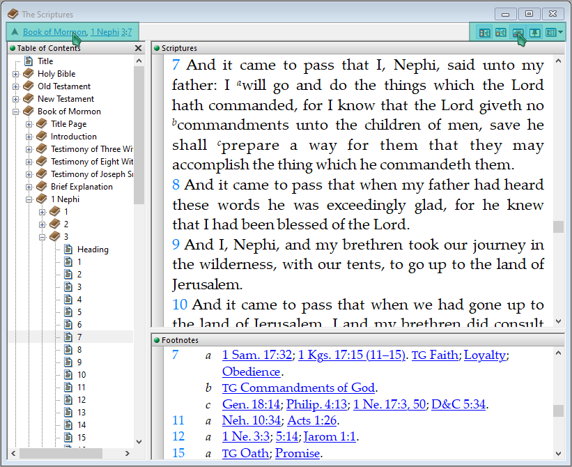Follow the TG Oath footnote link
This screenshot has height=467, width=572.
tap(245, 453)
